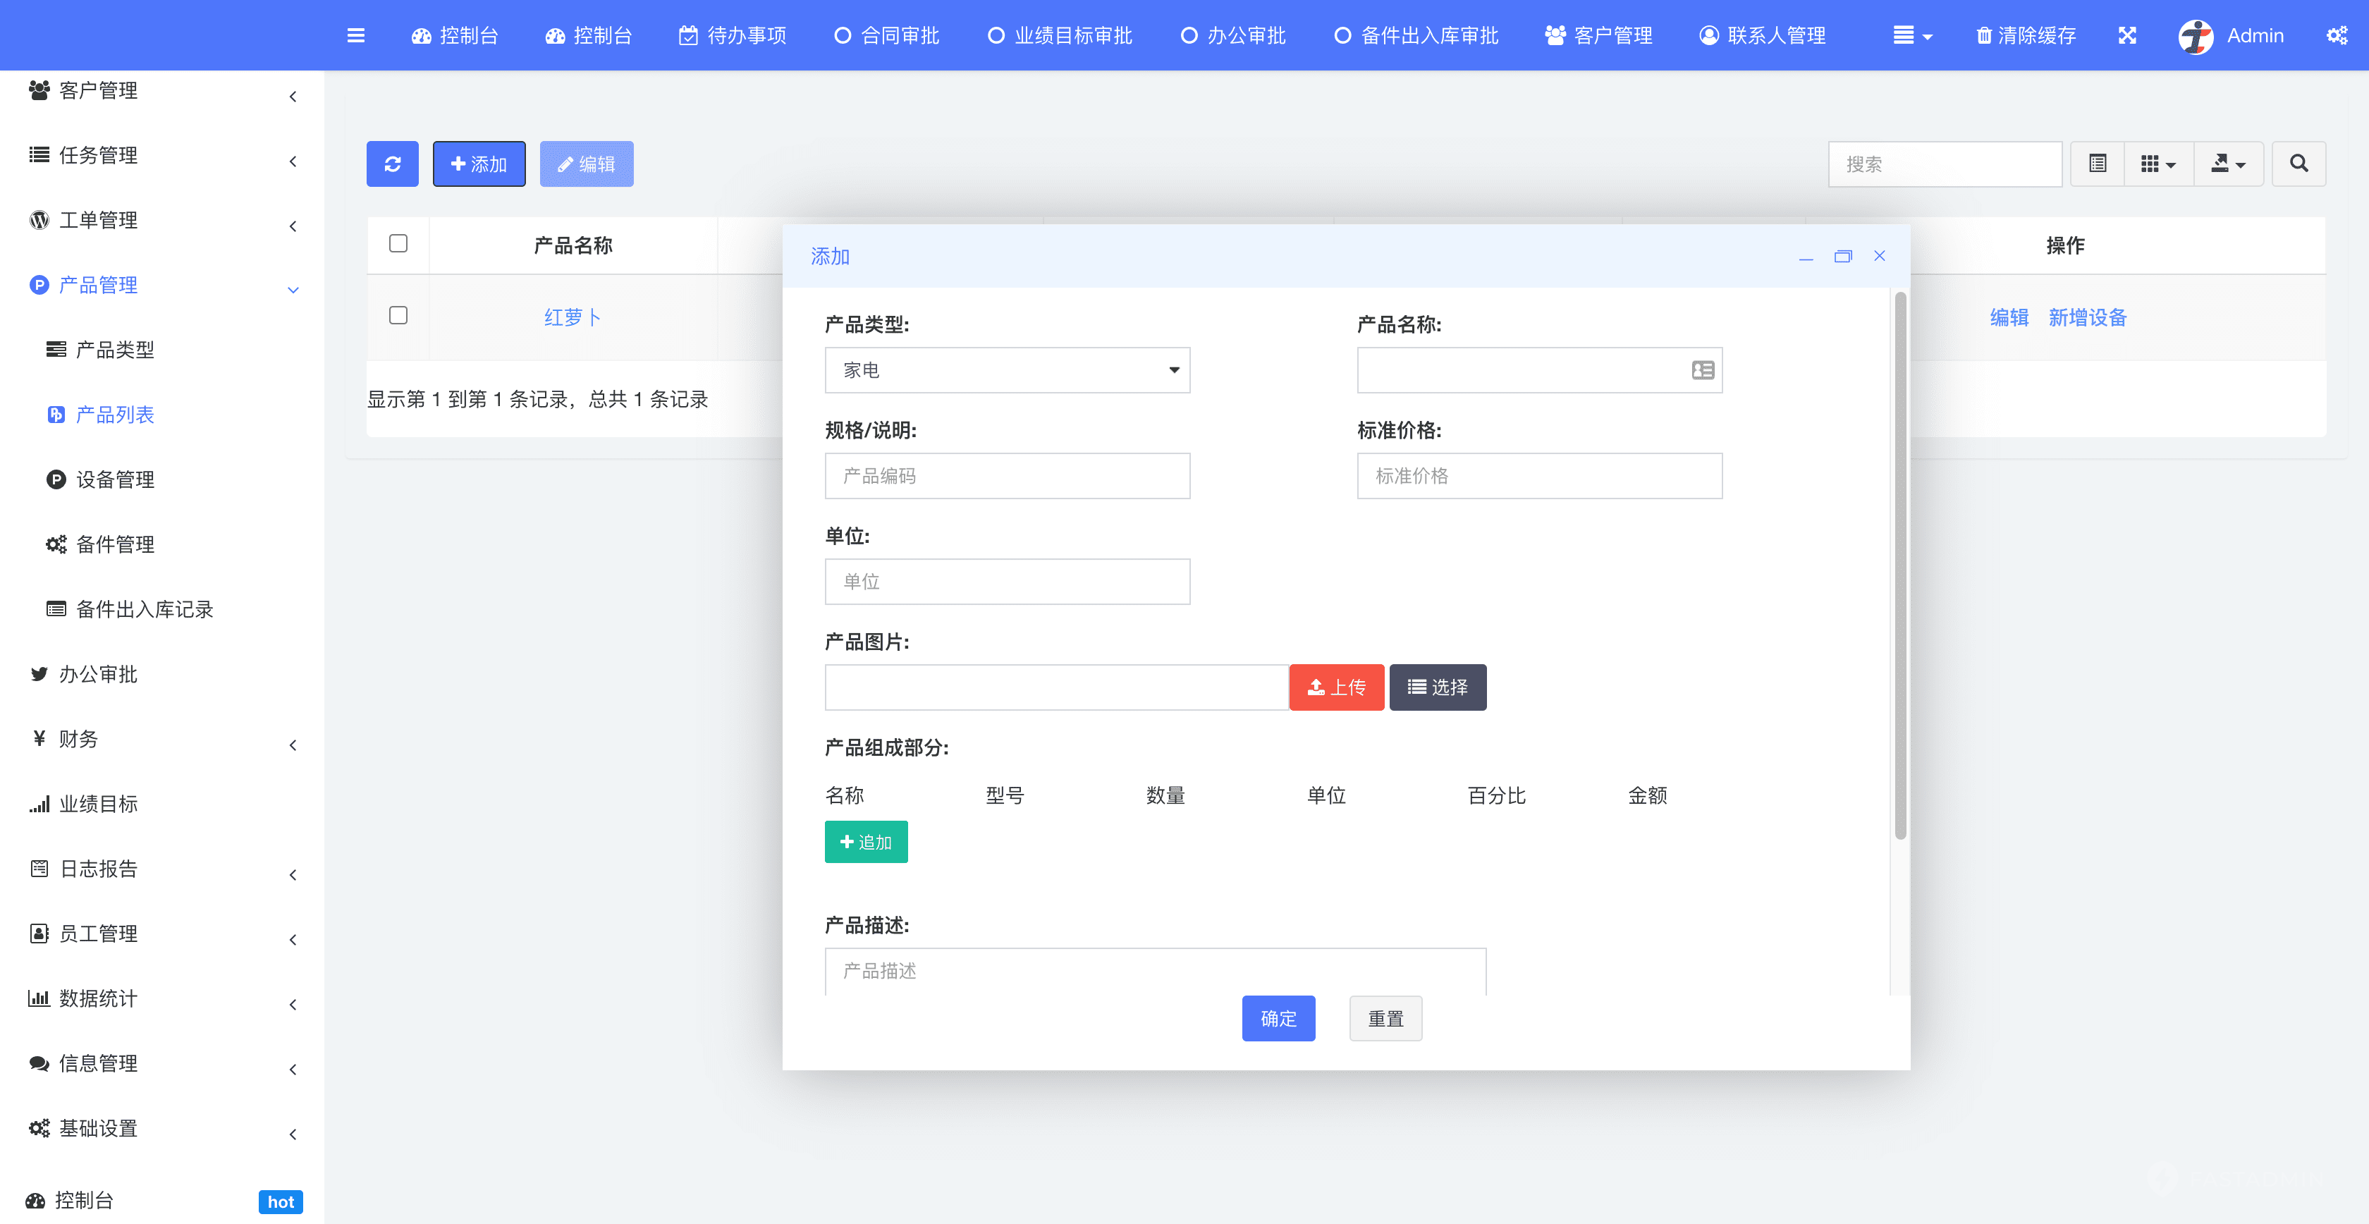This screenshot has width=2369, height=1224.
Task: Focus the 单位 input field
Action: (x=1007, y=581)
